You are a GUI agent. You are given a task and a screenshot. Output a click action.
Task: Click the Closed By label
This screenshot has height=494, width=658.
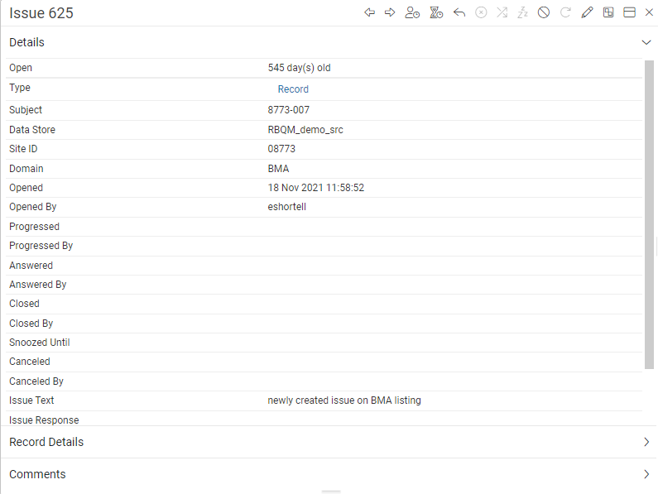coord(31,324)
